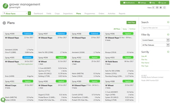Open Notifications
The width and height of the screenshot is (170, 103).
pos(129,3)
